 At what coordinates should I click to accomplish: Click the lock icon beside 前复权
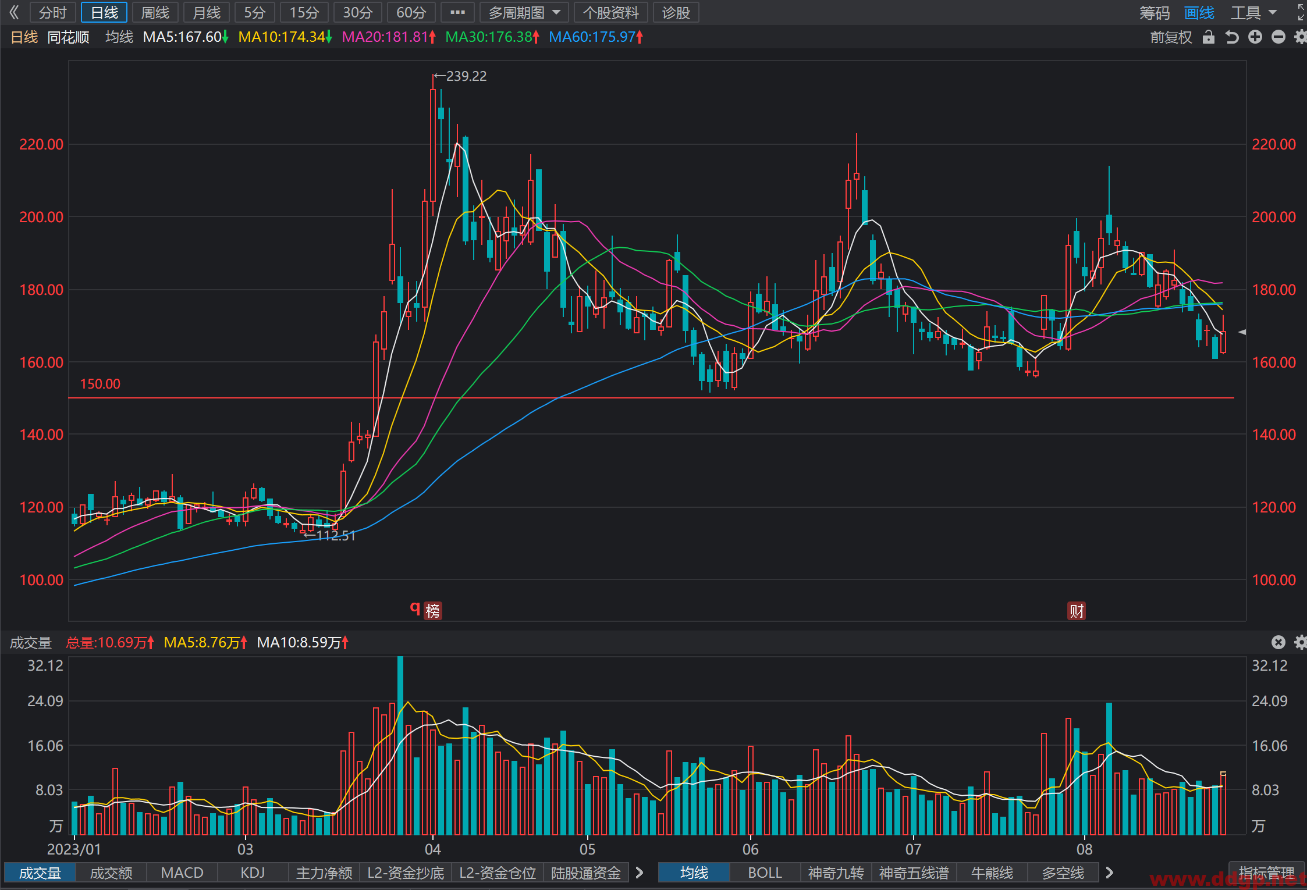click(1208, 37)
